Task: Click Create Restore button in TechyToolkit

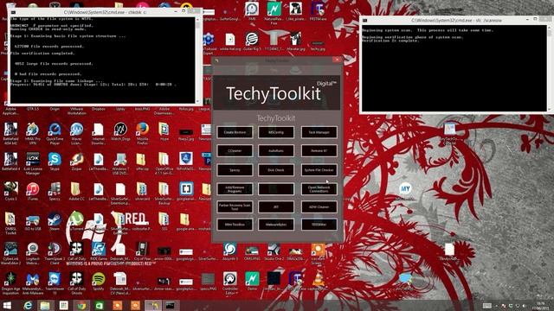Action: pyautogui.click(x=235, y=132)
